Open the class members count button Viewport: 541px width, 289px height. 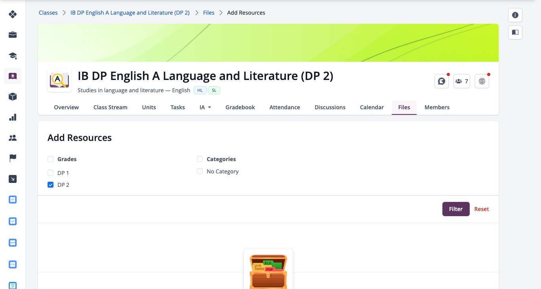pos(462,81)
